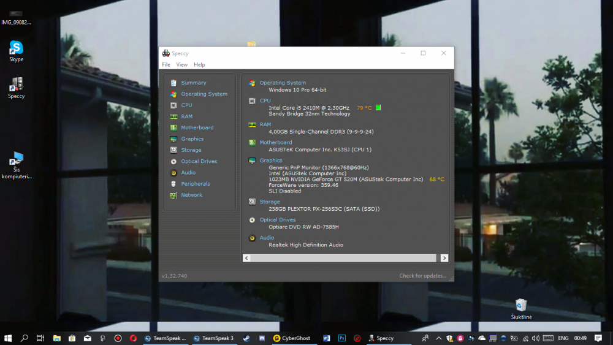Click the right arrow of horizontal scrollbar
This screenshot has width=613, height=345.
pos(444,258)
